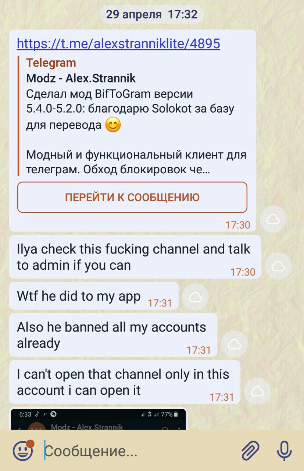Screen dimensions: 304x471
Task: Tap Modz - Alex.Strannik preview heading
Action: pyautogui.click(x=81, y=78)
